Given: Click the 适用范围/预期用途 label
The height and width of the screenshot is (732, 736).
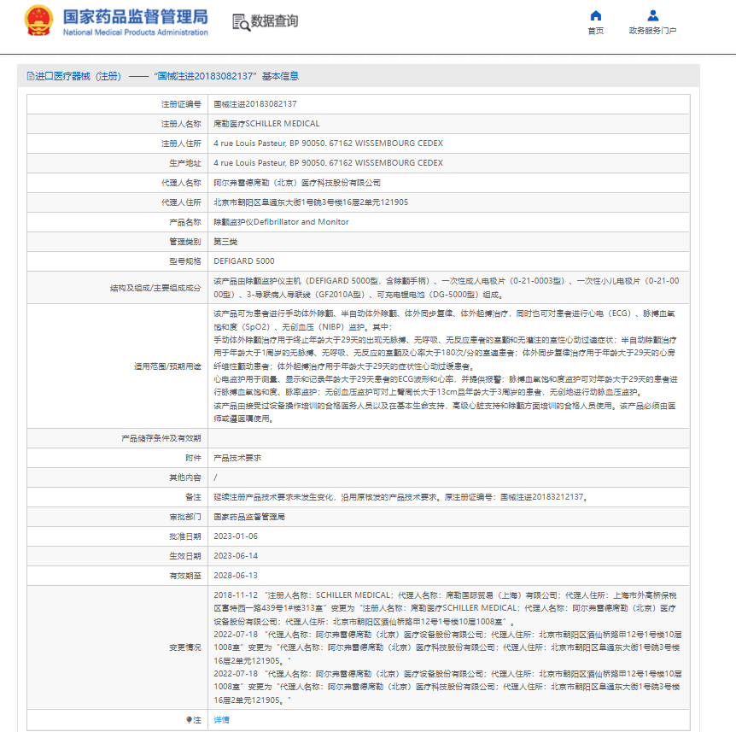Looking at the screenshot, I should pos(167,366).
